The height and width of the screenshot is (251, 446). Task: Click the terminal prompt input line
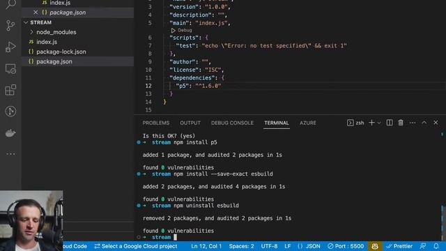290,237
